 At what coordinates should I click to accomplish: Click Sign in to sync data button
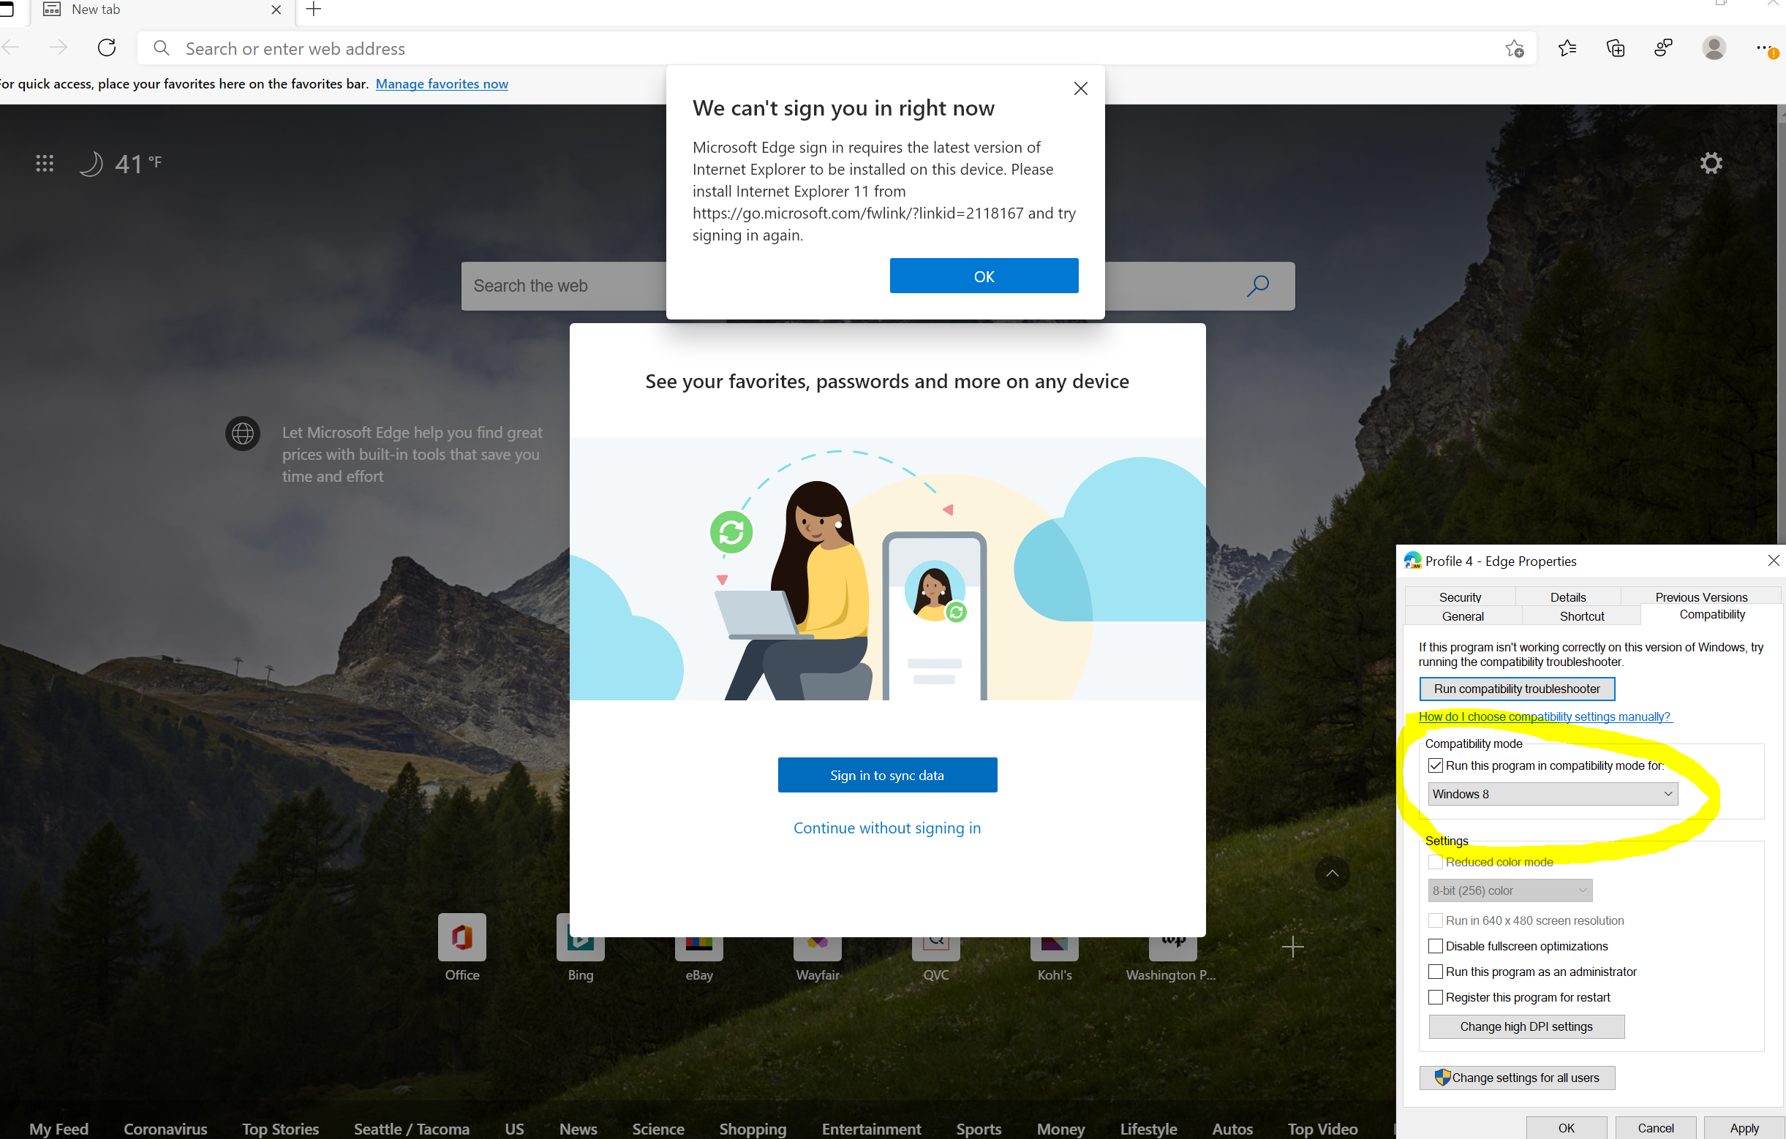(x=888, y=774)
